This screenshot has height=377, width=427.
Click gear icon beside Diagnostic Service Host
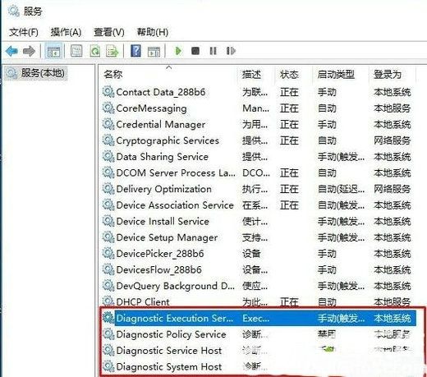tap(108, 351)
